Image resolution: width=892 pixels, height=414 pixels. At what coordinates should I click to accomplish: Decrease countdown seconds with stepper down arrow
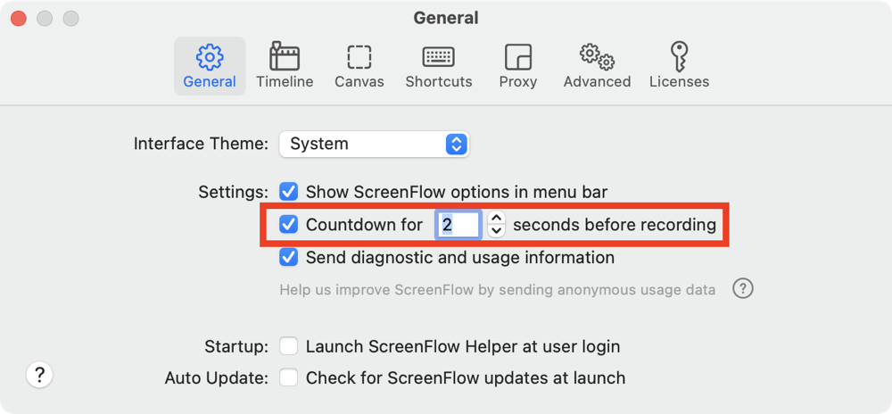coord(497,231)
